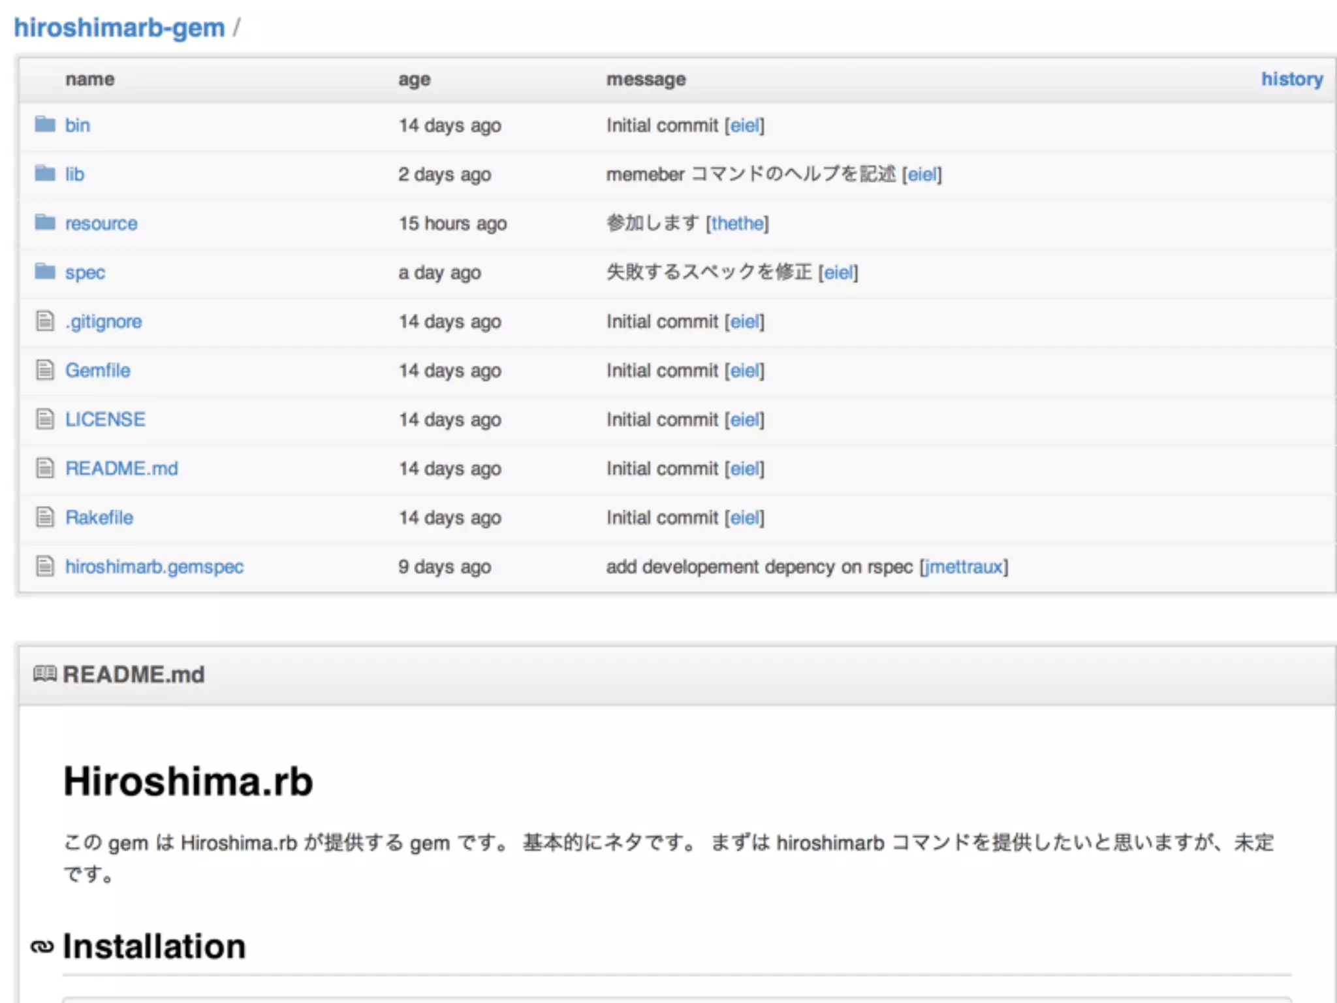Image resolution: width=1337 pixels, height=1003 pixels.
Task: Click the bin folder icon
Action: (x=45, y=124)
